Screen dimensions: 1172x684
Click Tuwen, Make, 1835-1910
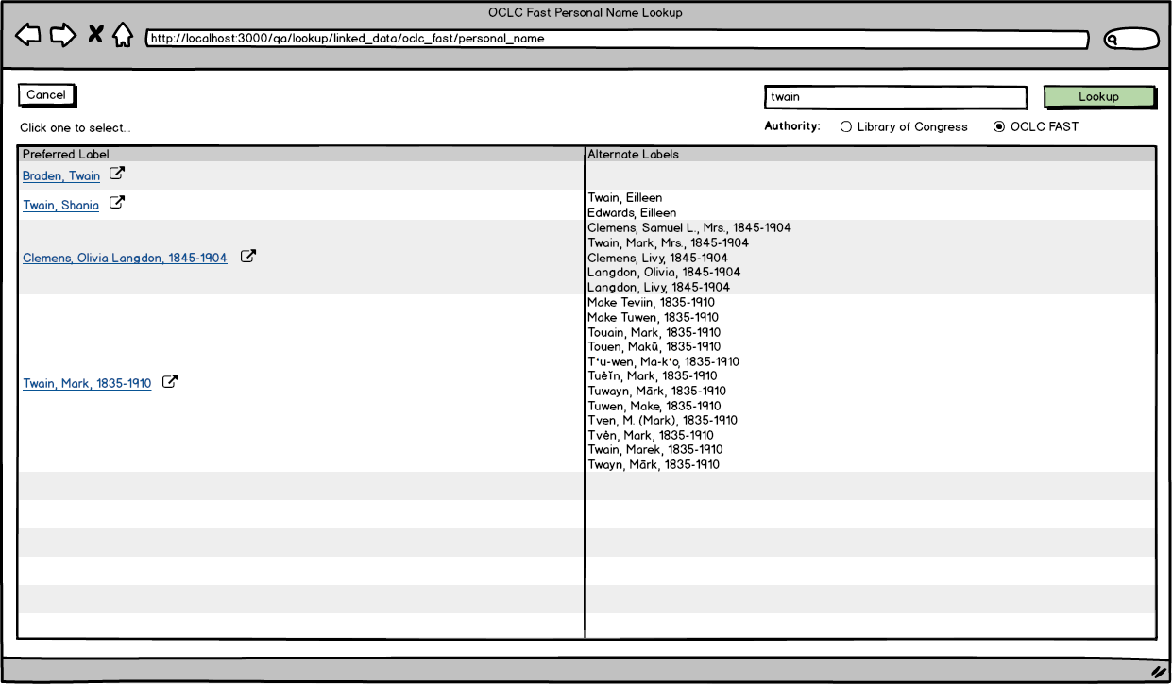point(654,406)
